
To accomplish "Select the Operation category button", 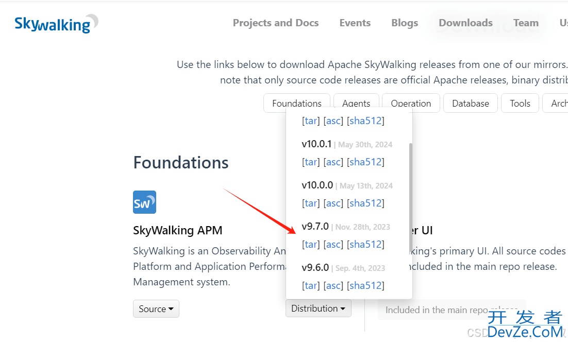I will (x=411, y=103).
